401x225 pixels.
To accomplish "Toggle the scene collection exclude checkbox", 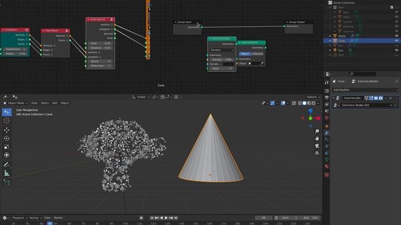I will 392,7.
